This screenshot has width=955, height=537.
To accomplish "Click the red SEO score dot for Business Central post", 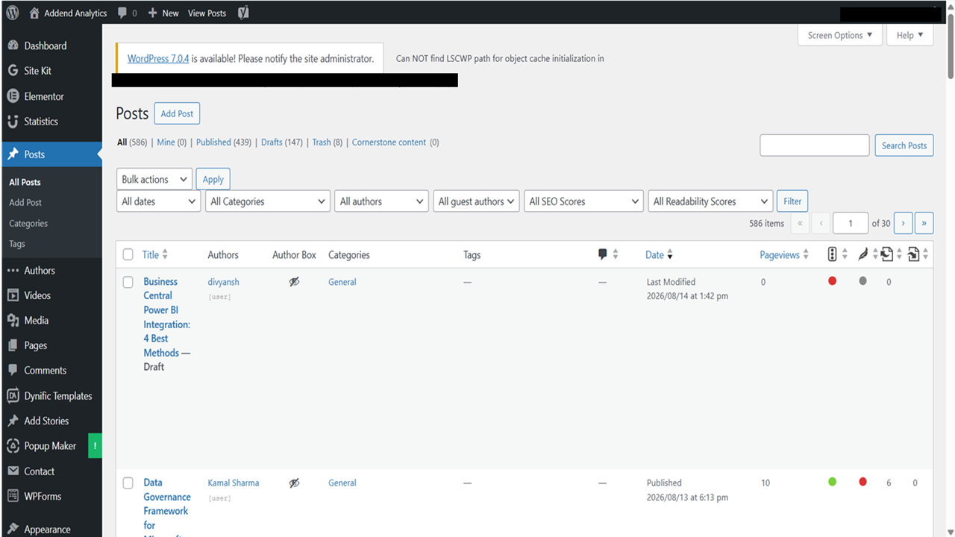I will click(x=833, y=281).
